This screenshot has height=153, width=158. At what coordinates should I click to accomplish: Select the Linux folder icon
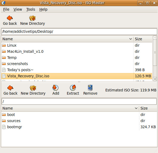pyautogui.click(x=4, y=45)
